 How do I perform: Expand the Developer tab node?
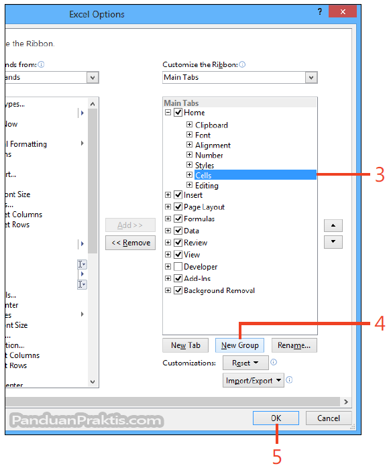168,266
